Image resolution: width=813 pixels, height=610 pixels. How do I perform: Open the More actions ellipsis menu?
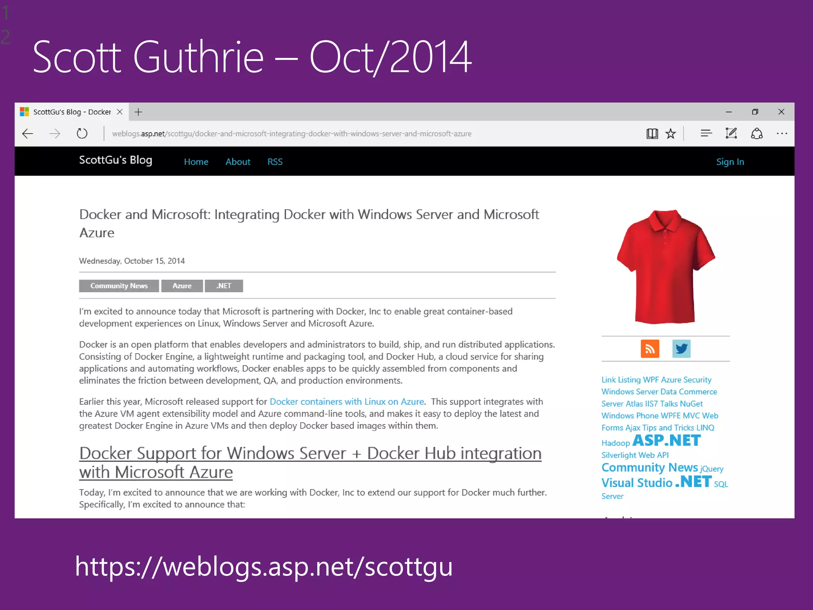pos(782,133)
